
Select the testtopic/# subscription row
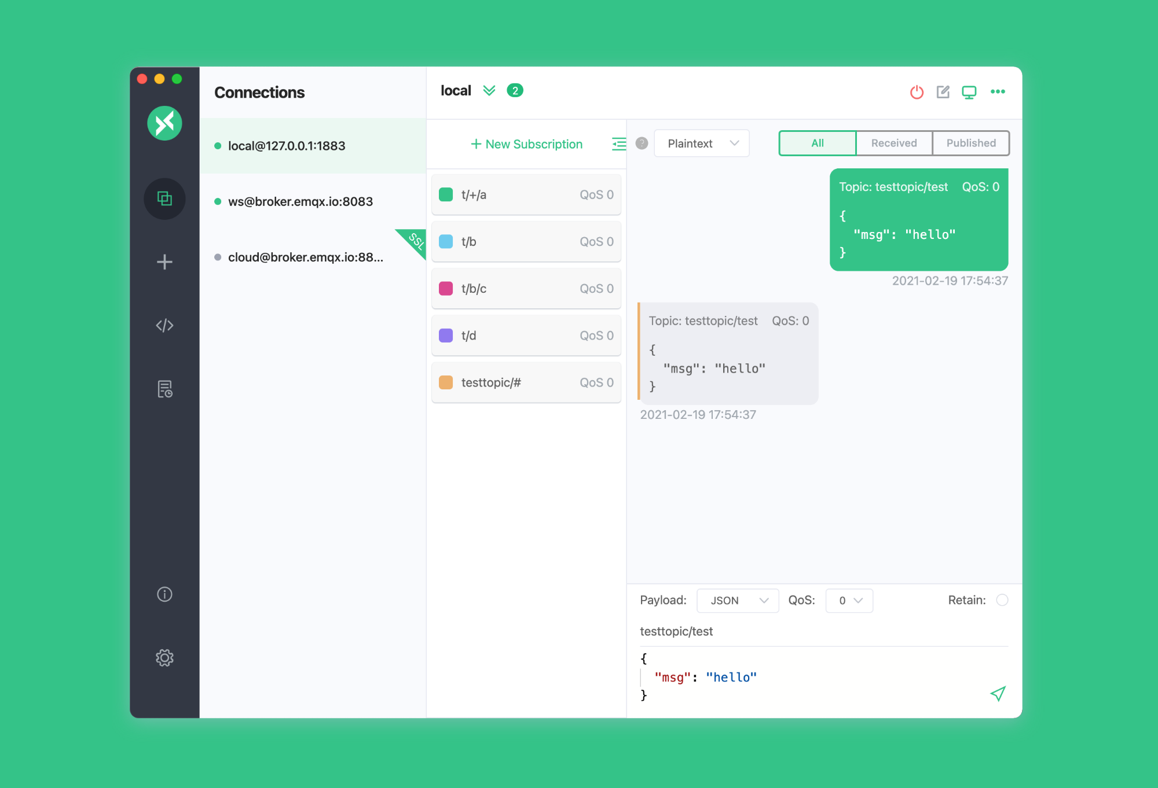526,382
